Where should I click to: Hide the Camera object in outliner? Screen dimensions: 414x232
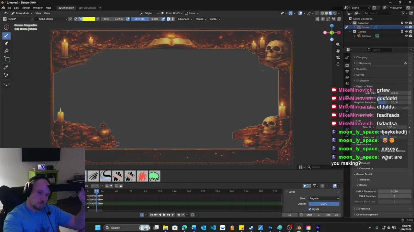coord(407,36)
